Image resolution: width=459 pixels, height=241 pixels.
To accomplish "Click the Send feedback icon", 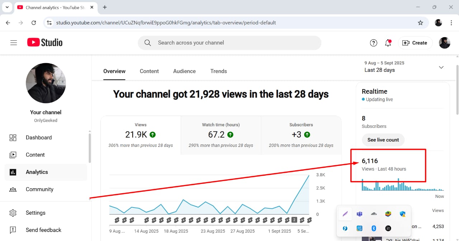I will click(13, 230).
